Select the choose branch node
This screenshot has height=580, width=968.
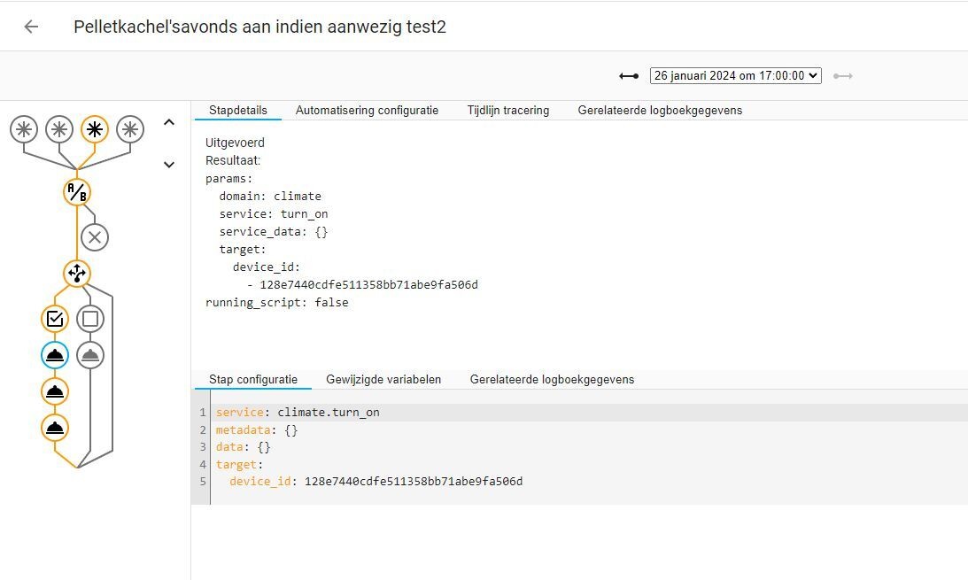pos(77,274)
